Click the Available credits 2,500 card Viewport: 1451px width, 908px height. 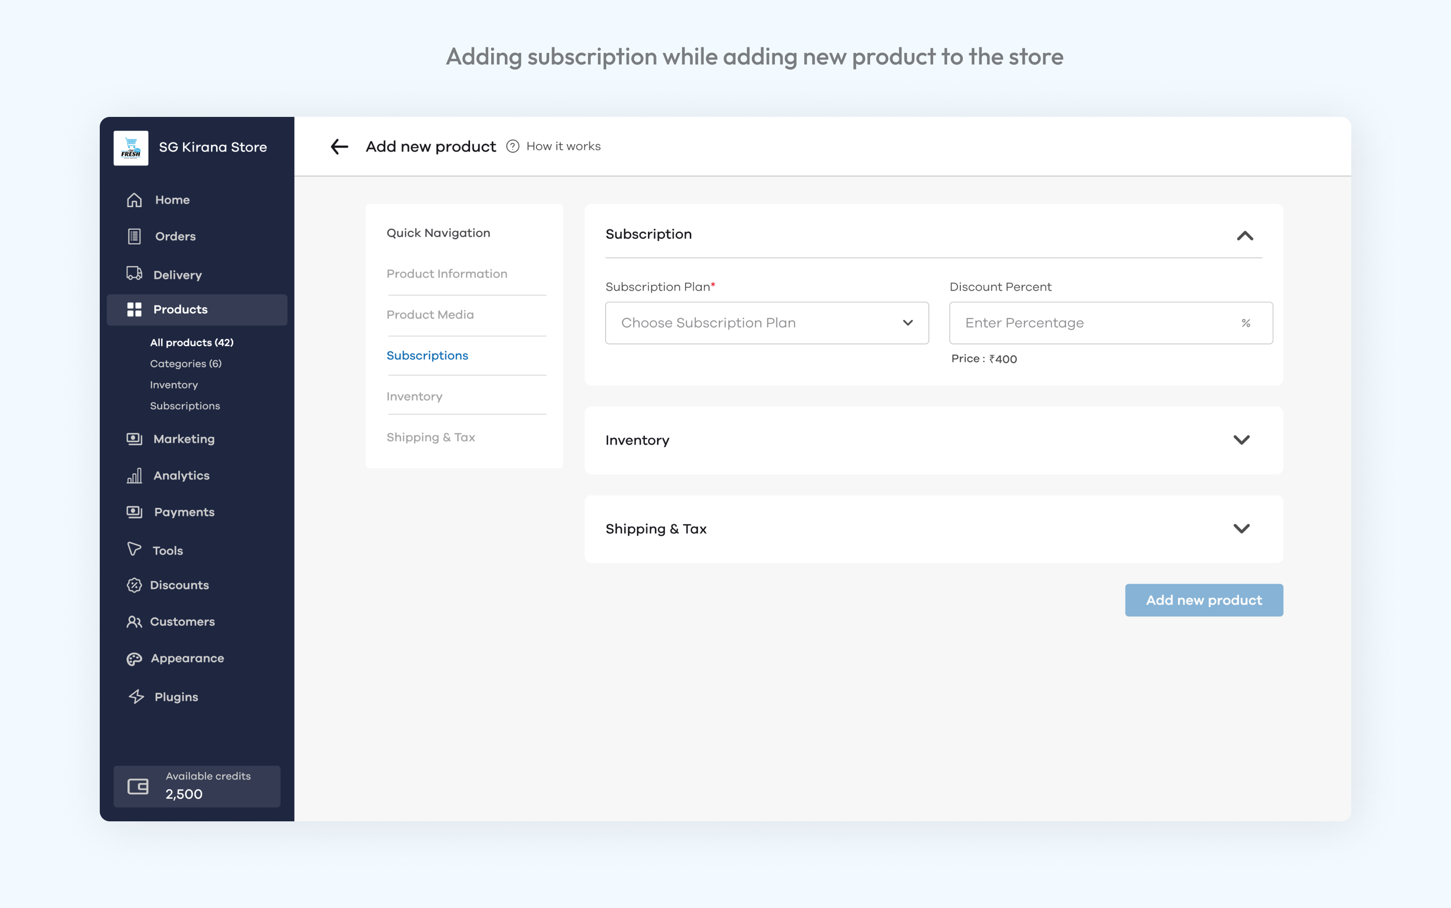tap(197, 786)
